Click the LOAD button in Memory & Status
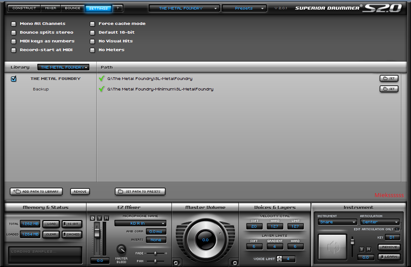Viewport: 411px width, 267px height. point(51,224)
